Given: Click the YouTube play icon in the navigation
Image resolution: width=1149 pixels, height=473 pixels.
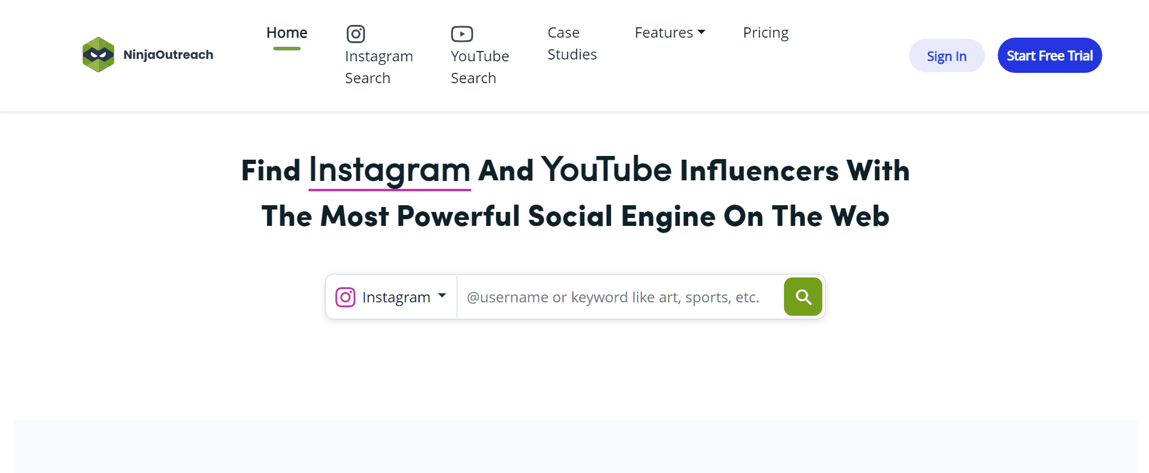Looking at the screenshot, I should tap(462, 34).
